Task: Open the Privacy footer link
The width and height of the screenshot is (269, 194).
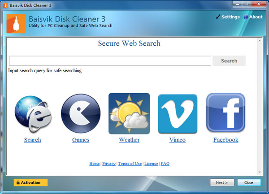Action: pos(109,164)
